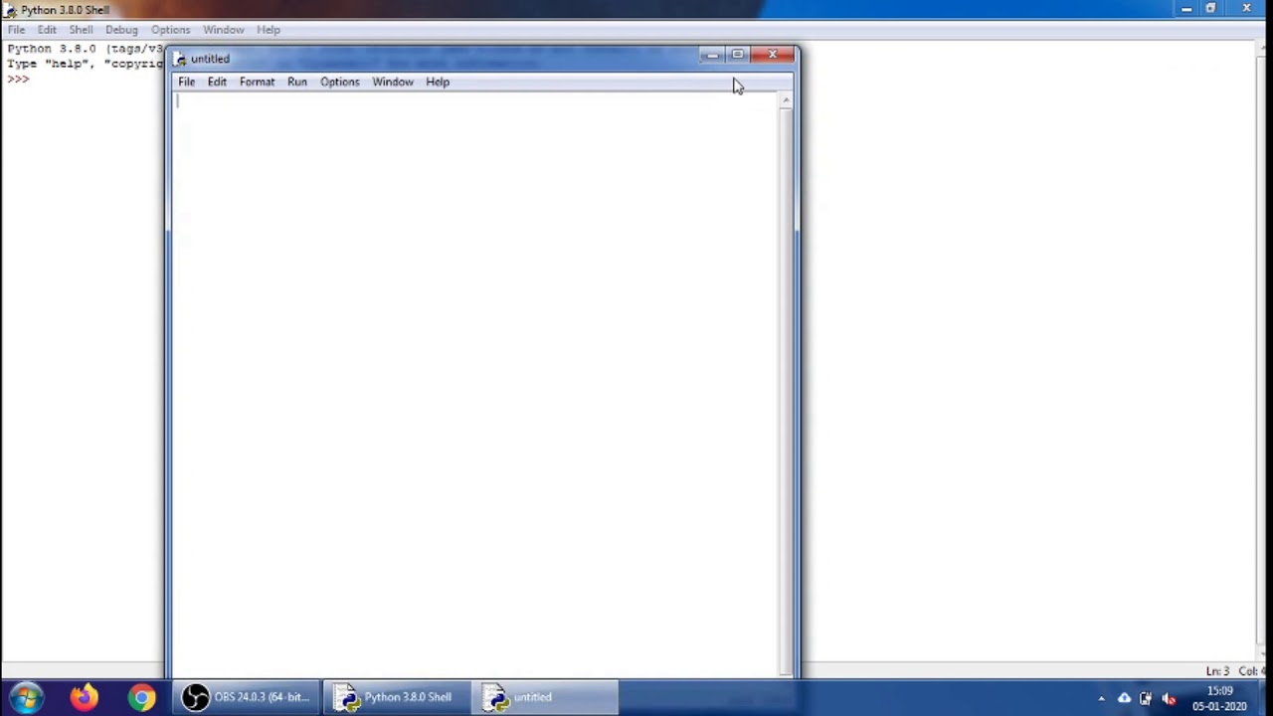Screen dimensions: 1273x716
Task: Open Window menu in Python Shell window
Action: (224, 29)
